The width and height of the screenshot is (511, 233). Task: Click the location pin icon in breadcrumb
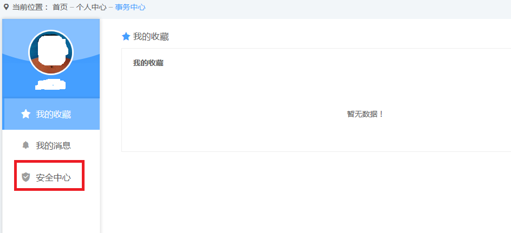[x=6, y=7]
